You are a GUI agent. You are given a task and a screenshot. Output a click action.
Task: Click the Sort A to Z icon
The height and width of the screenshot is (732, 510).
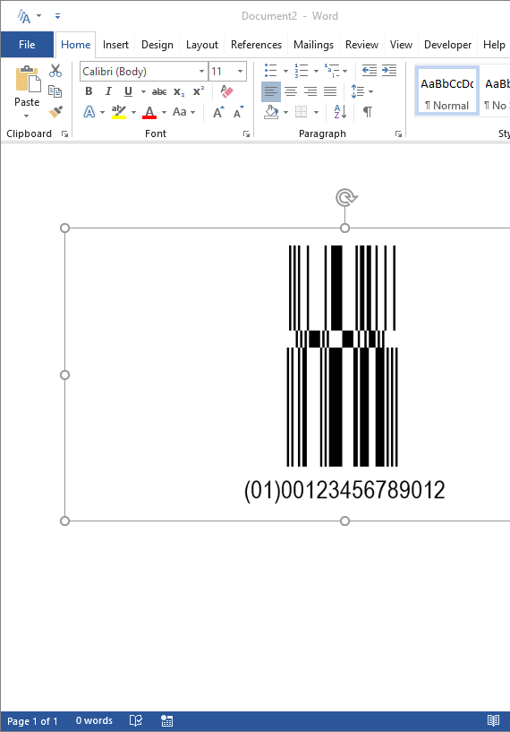point(340,112)
